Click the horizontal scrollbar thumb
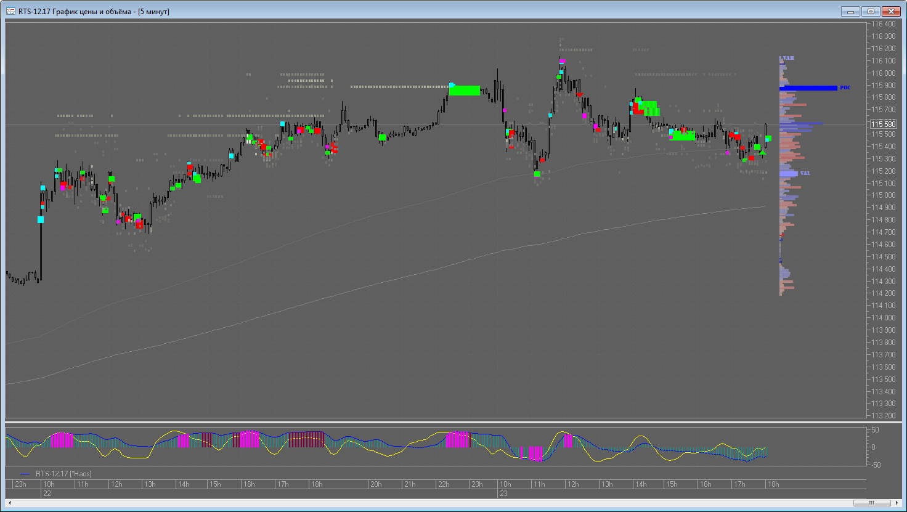Screen dimensions: 907x512 [x=871, y=503]
